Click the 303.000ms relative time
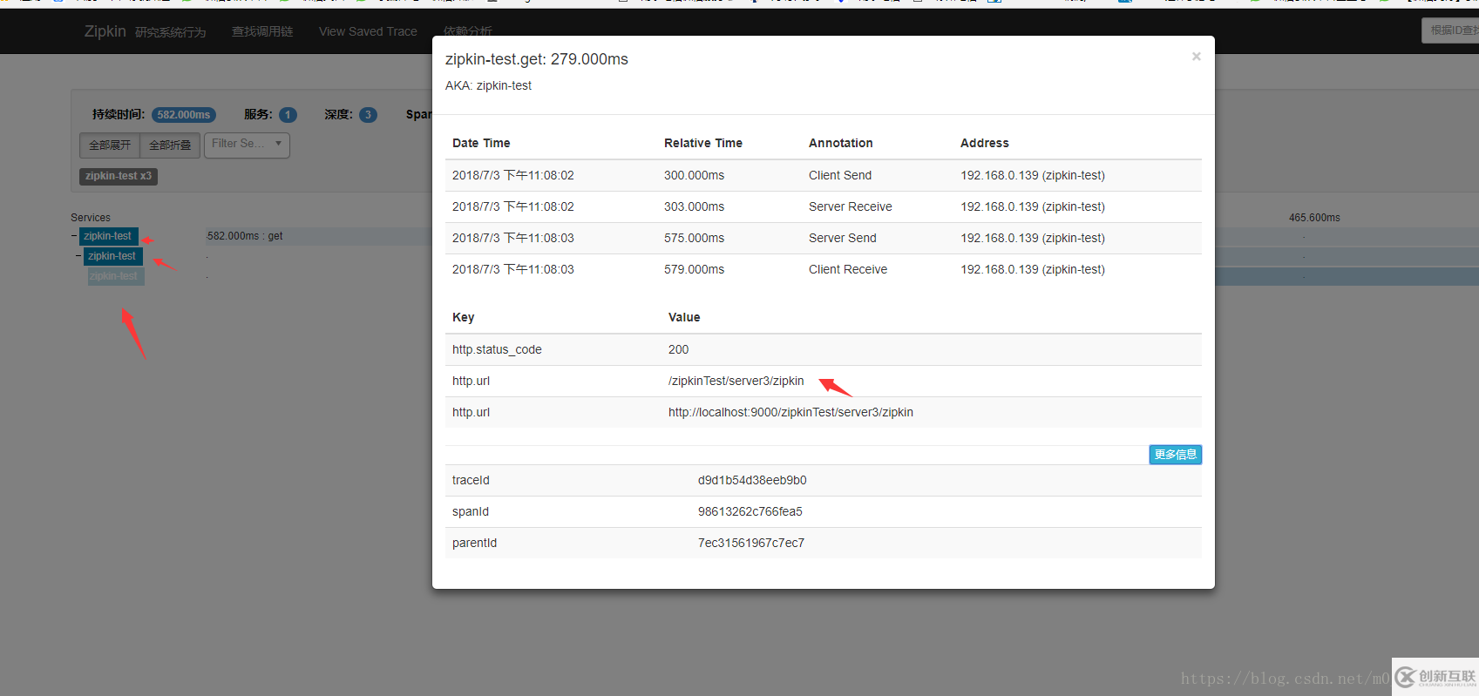The height and width of the screenshot is (696, 1479). tap(694, 206)
